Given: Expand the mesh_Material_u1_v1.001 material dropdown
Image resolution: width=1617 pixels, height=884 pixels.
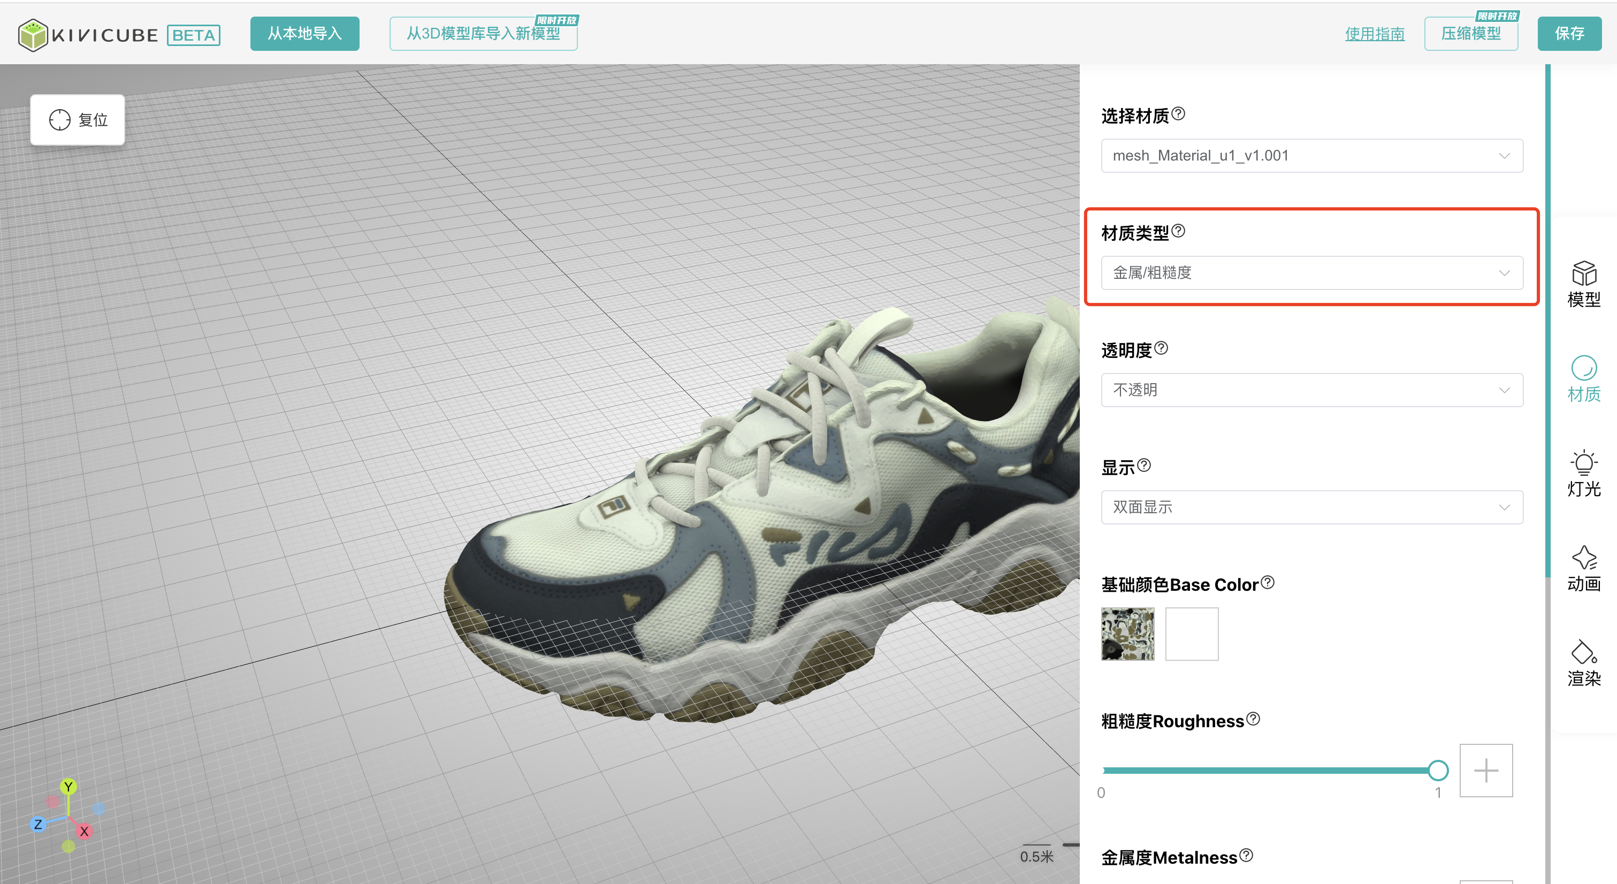Looking at the screenshot, I should pos(1311,156).
